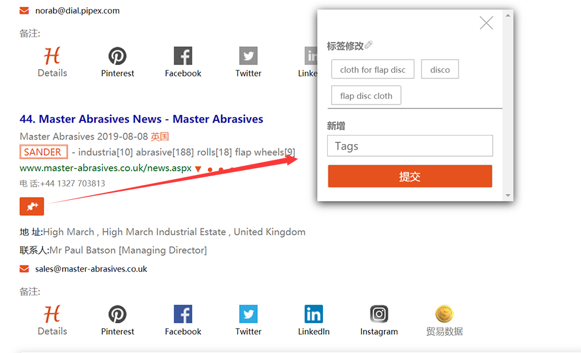Select the 'flap disc cloth' tag
The image size is (581, 353).
click(x=366, y=95)
